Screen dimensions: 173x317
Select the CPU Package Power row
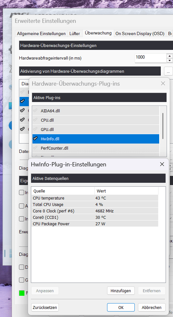click(95, 224)
